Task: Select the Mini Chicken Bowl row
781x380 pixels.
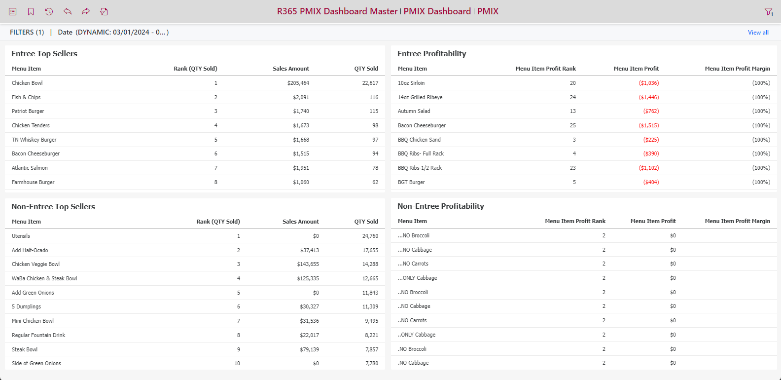Action: point(195,321)
